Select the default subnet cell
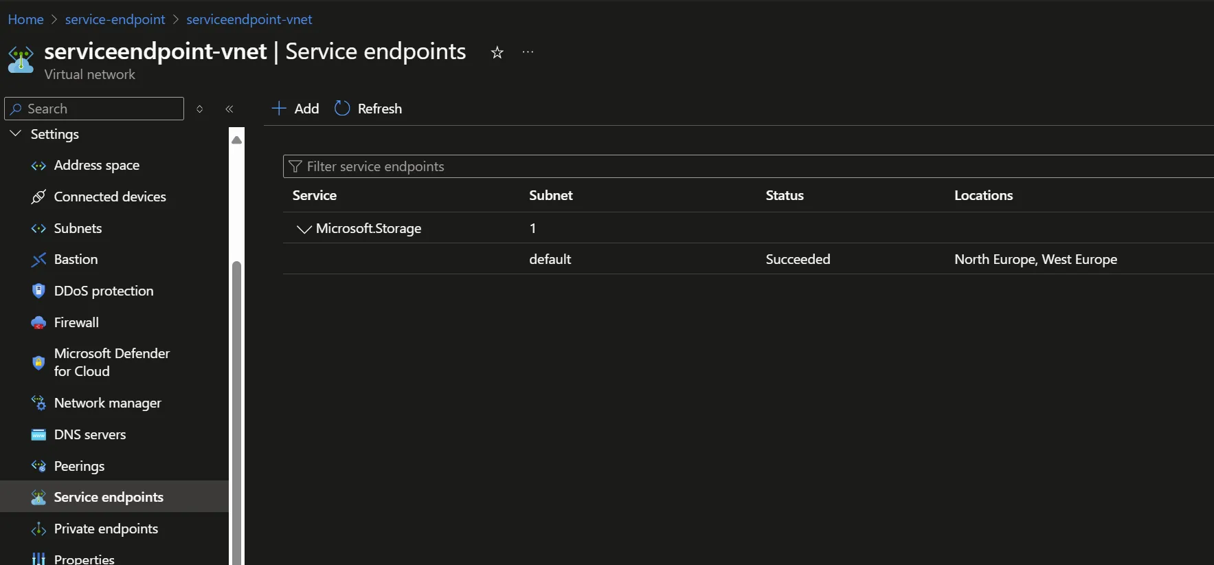 point(550,260)
